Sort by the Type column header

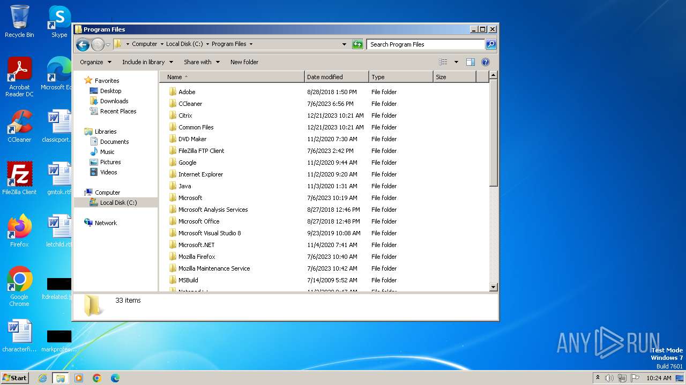pos(401,77)
